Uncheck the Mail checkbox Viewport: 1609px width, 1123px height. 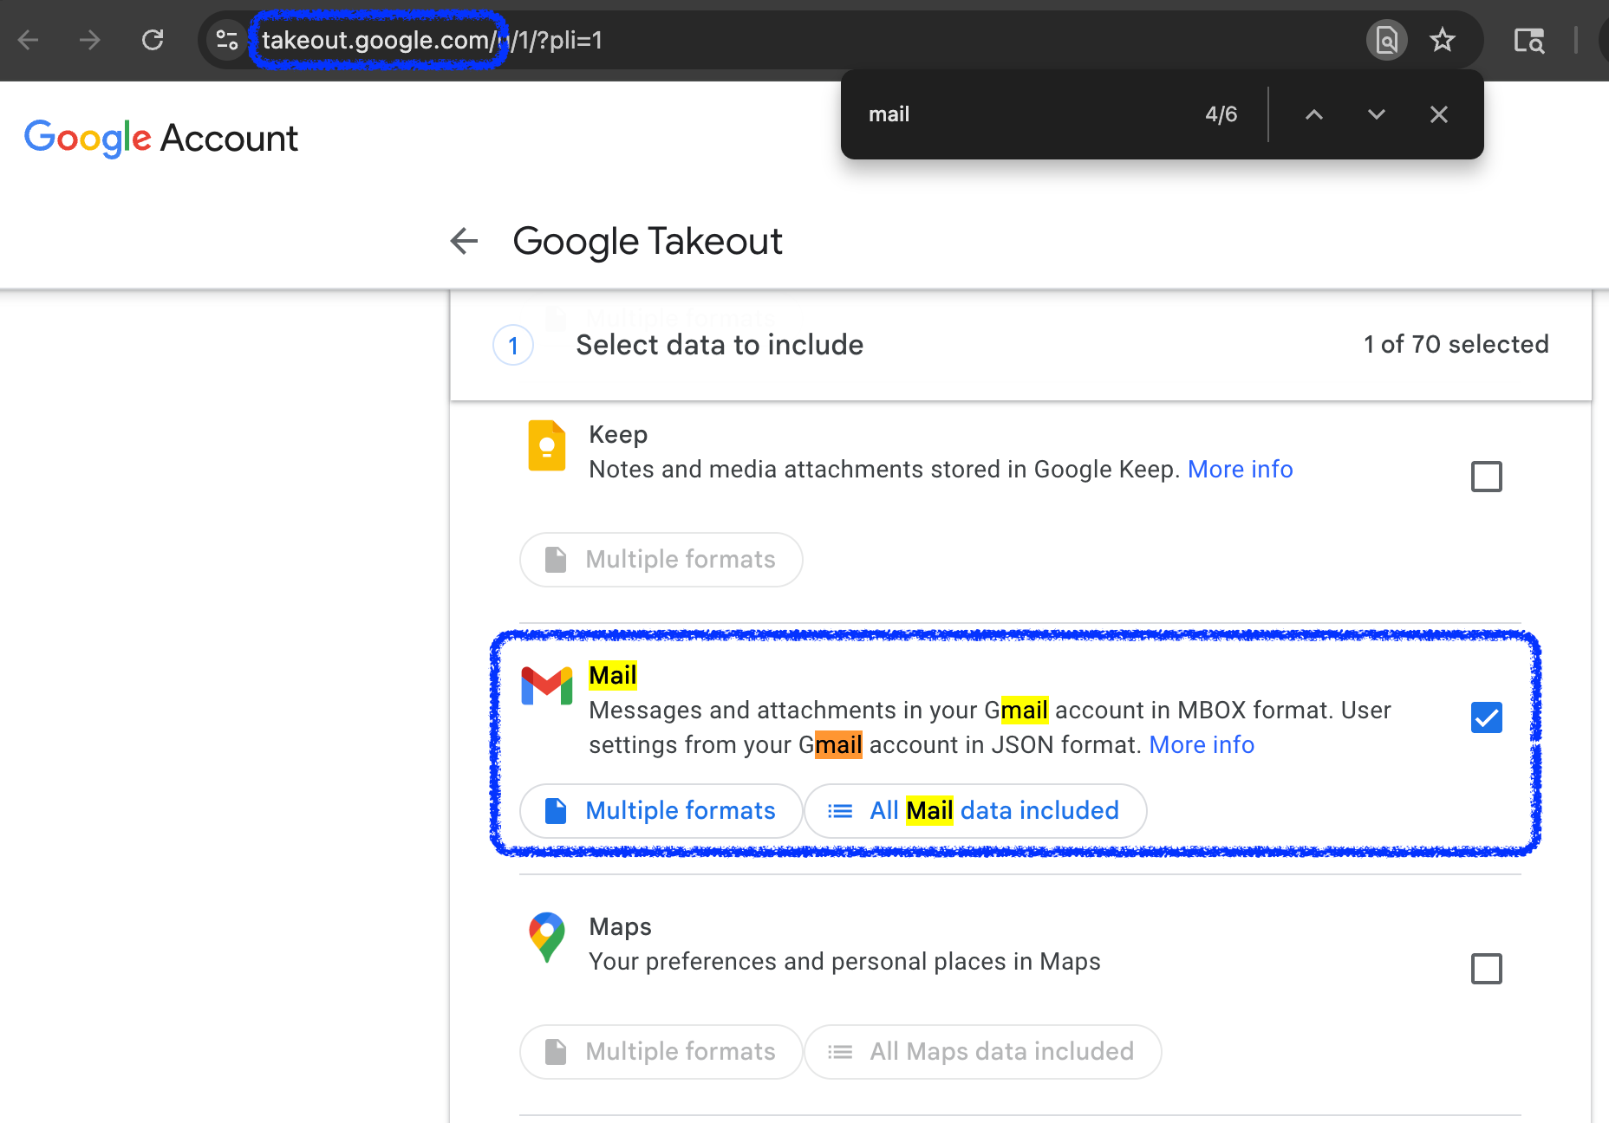tap(1487, 717)
